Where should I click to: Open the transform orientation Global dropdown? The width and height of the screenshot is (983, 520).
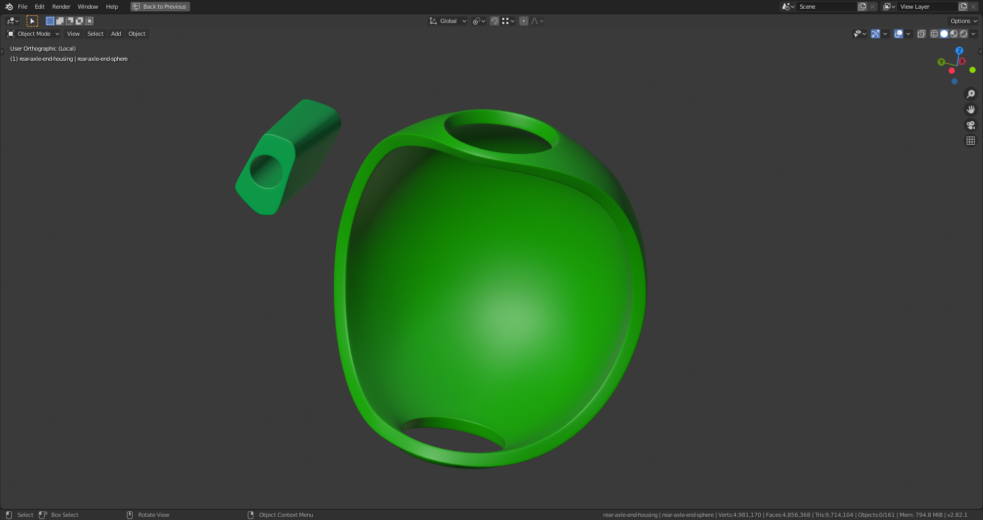click(x=448, y=21)
